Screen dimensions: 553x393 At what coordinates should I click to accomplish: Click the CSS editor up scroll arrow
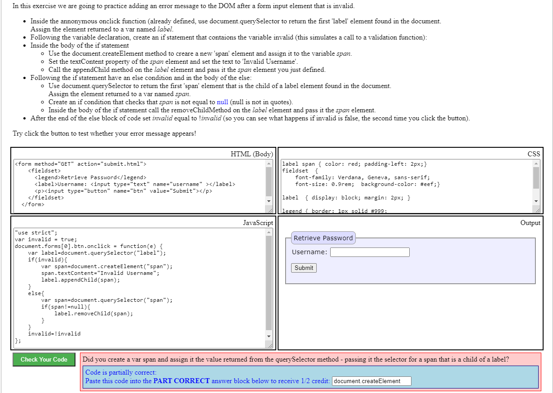click(x=536, y=163)
